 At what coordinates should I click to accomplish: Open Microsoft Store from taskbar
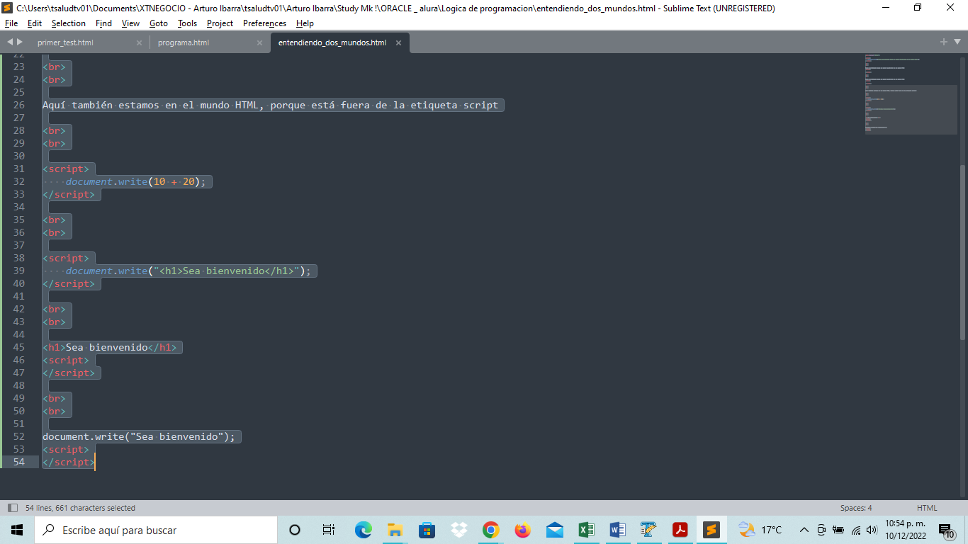point(427,530)
